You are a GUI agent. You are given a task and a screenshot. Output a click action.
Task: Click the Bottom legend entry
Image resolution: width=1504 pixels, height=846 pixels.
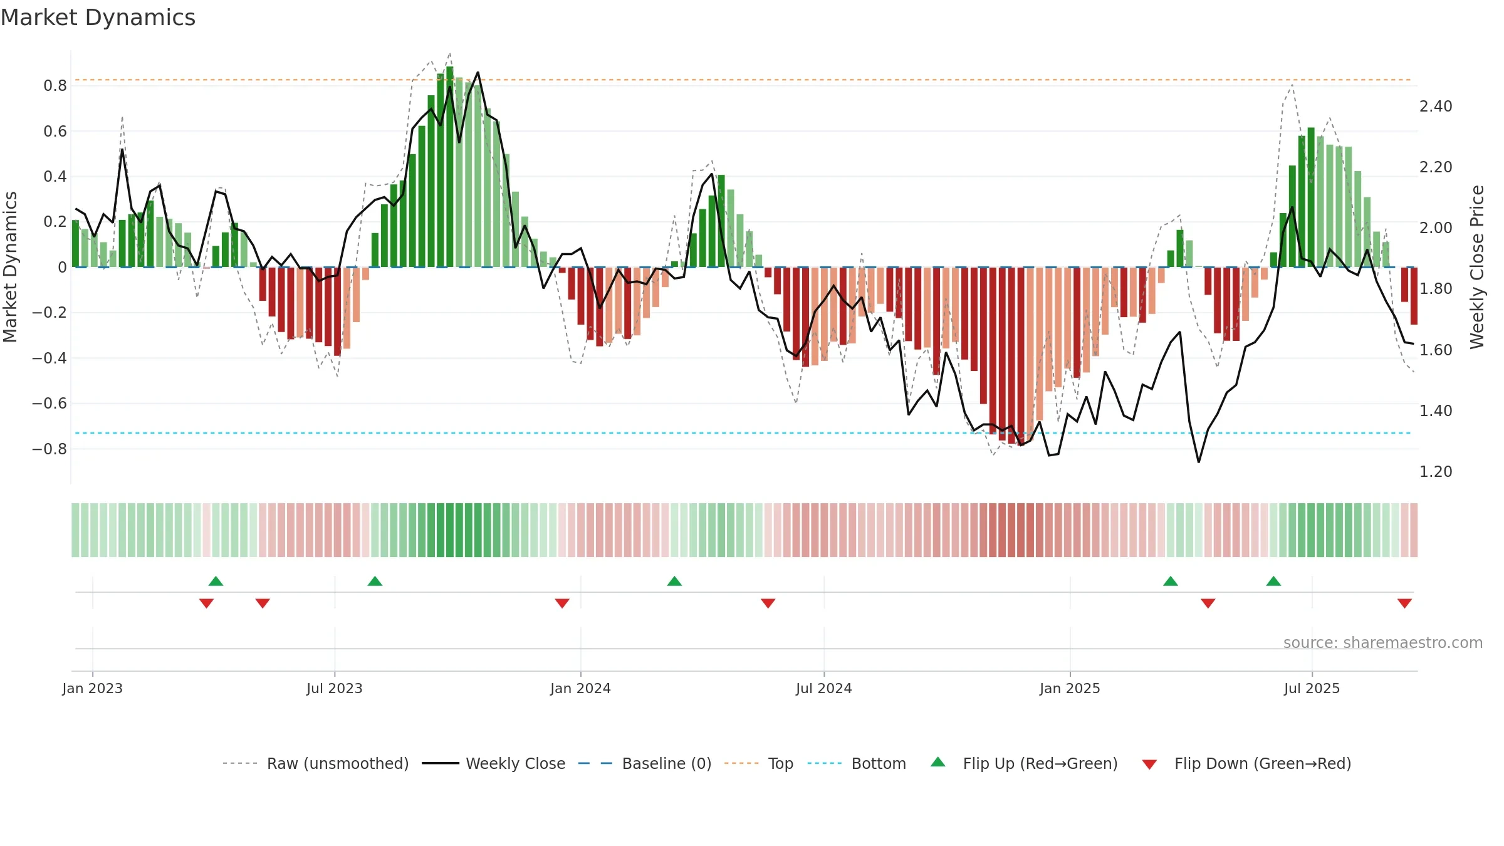tap(857, 763)
